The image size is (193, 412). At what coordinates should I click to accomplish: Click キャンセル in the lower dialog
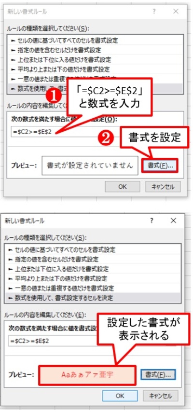point(161,396)
